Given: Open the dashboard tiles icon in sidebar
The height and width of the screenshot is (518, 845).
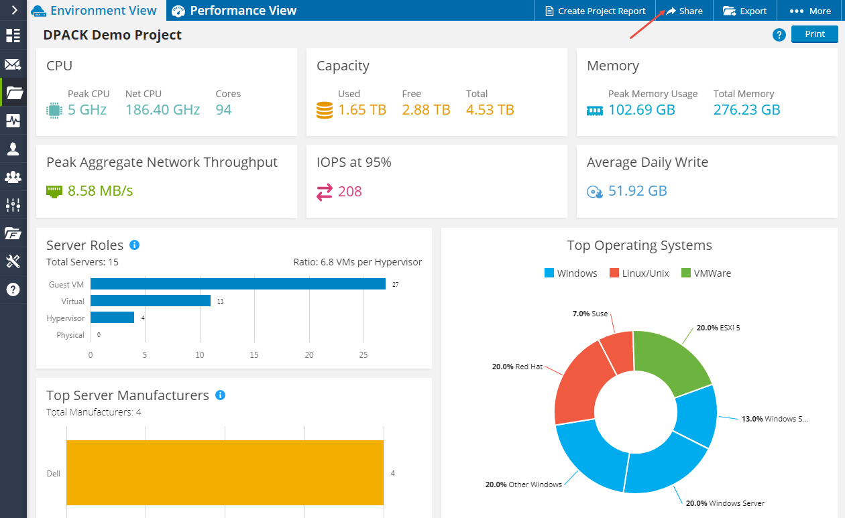Looking at the screenshot, I should click(13, 36).
